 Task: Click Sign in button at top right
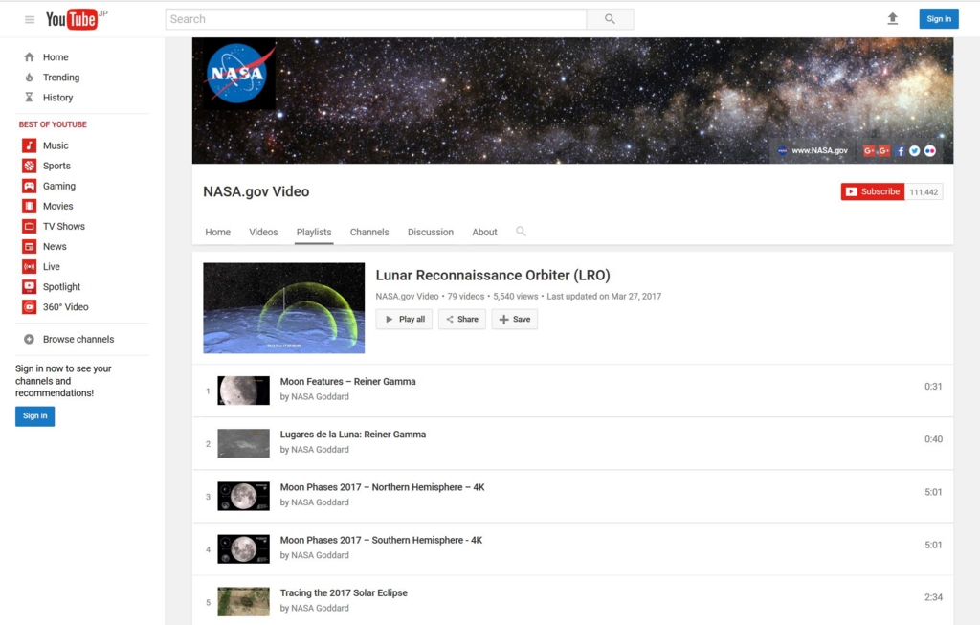[939, 19]
